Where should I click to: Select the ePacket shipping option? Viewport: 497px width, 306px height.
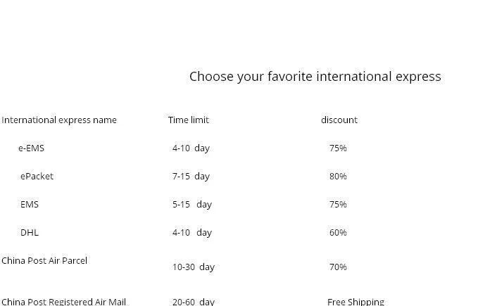click(x=37, y=177)
